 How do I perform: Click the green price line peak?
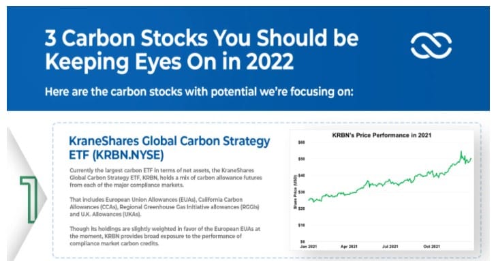pyautogui.click(x=461, y=153)
